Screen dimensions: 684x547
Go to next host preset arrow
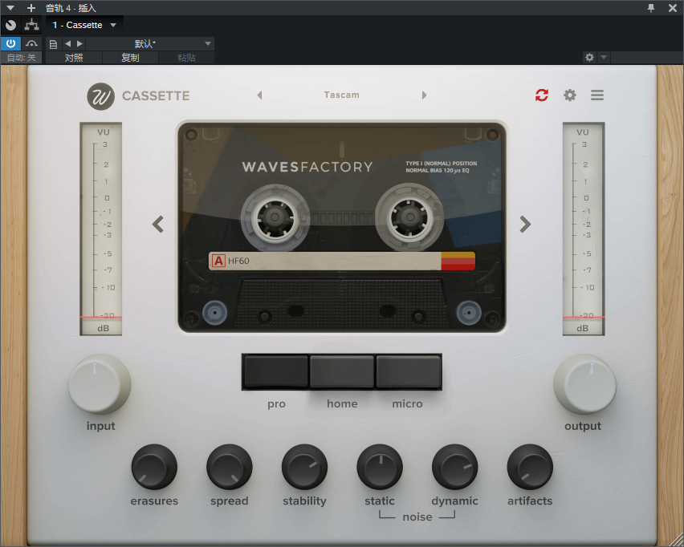pyautogui.click(x=79, y=43)
